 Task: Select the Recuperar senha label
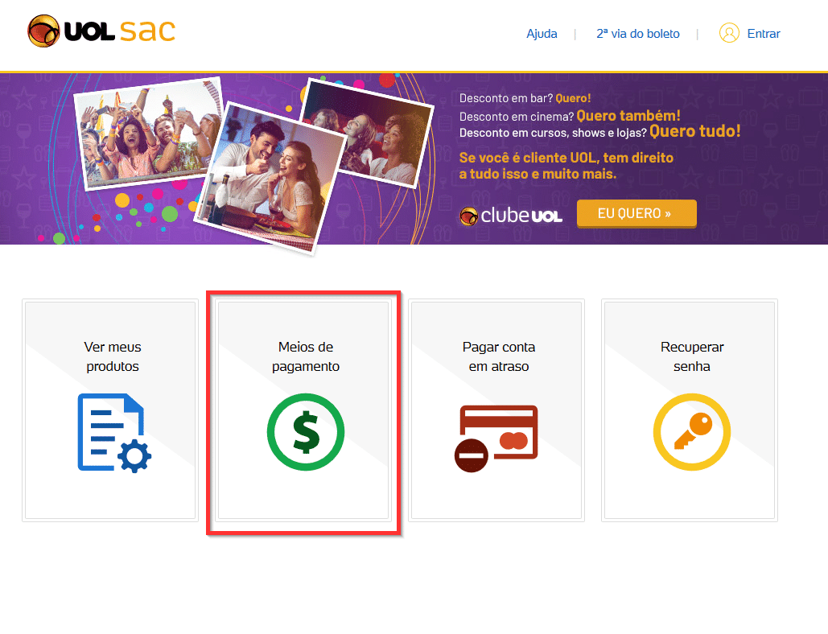pyautogui.click(x=692, y=356)
